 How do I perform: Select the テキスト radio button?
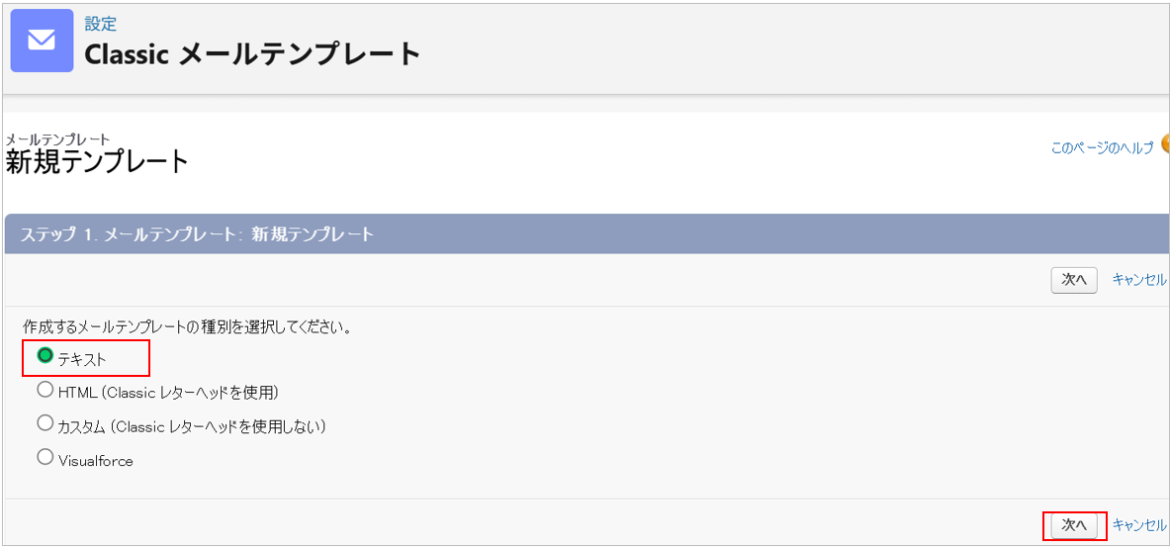tap(45, 356)
